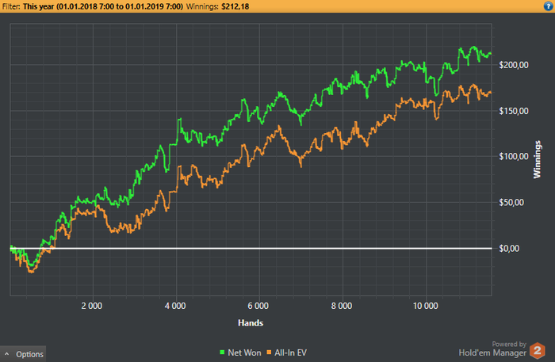
Task: Click the Hands x-axis title
Action: (x=251, y=322)
